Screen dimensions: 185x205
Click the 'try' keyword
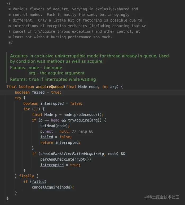pos(18,98)
